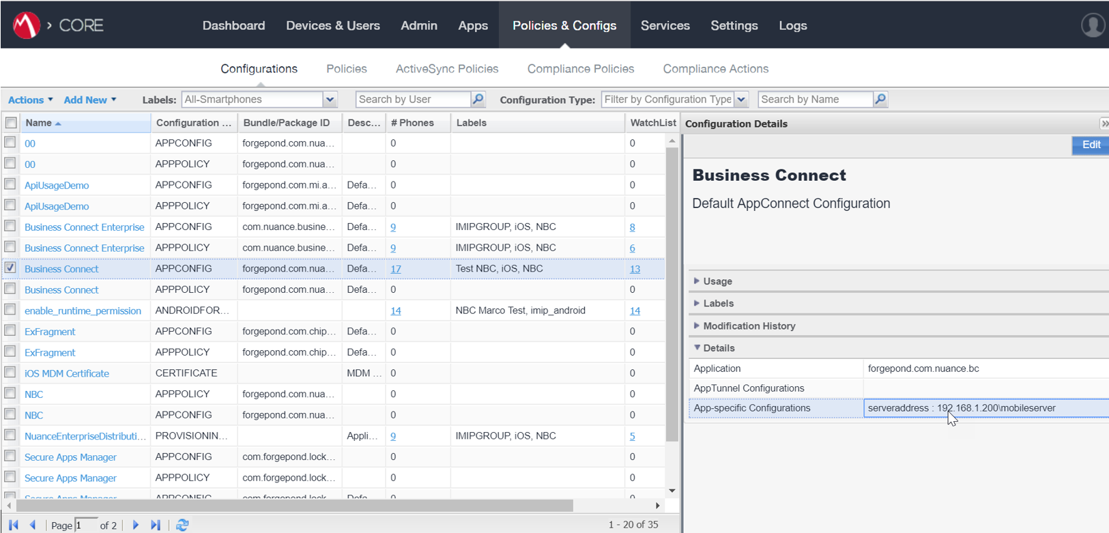Toggle the select-all checkbox in header
The image size is (1109, 533).
pyautogui.click(x=11, y=123)
